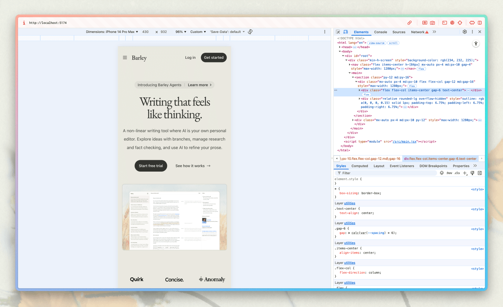The height and width of the screenshot is (307, 503).
Task: Close the DevTools panel
Action: [480, 32]
